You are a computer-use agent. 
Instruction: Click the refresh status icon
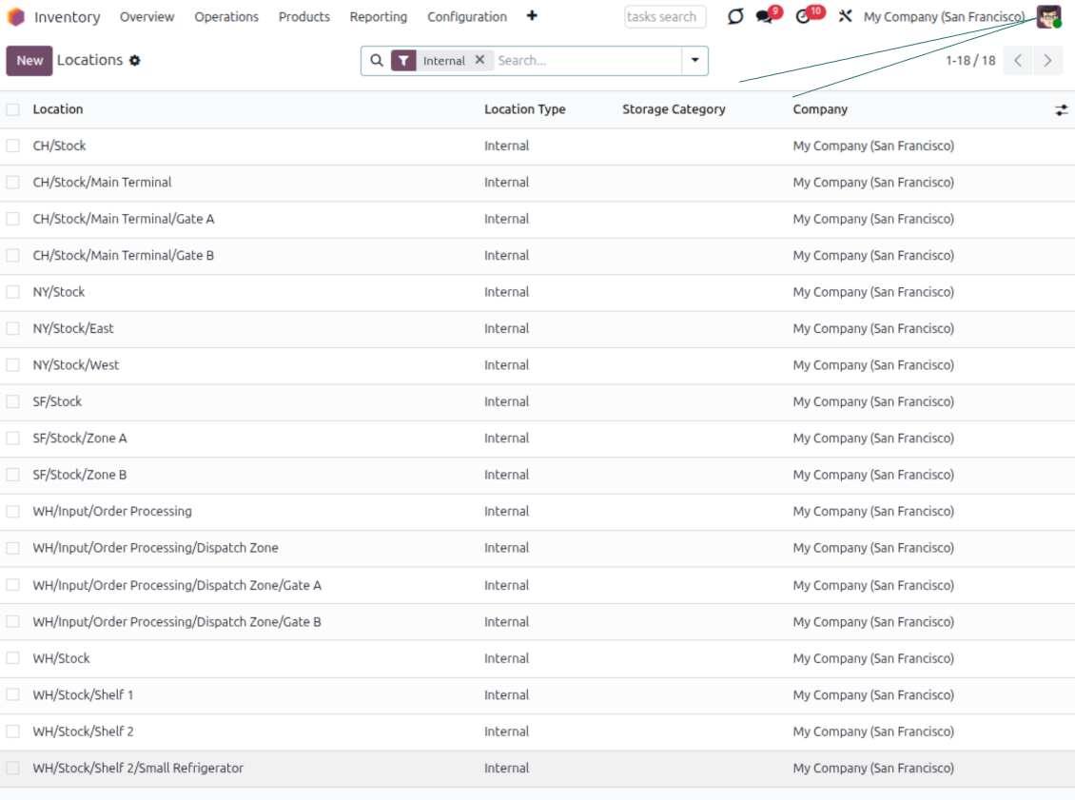(x=733, y=16)
